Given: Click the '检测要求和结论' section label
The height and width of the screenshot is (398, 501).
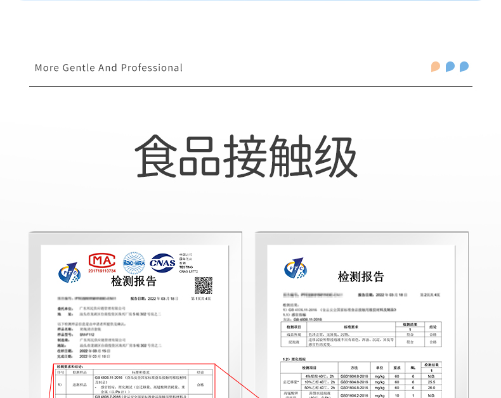Looking at the screenshot, I should coord(70,367).
